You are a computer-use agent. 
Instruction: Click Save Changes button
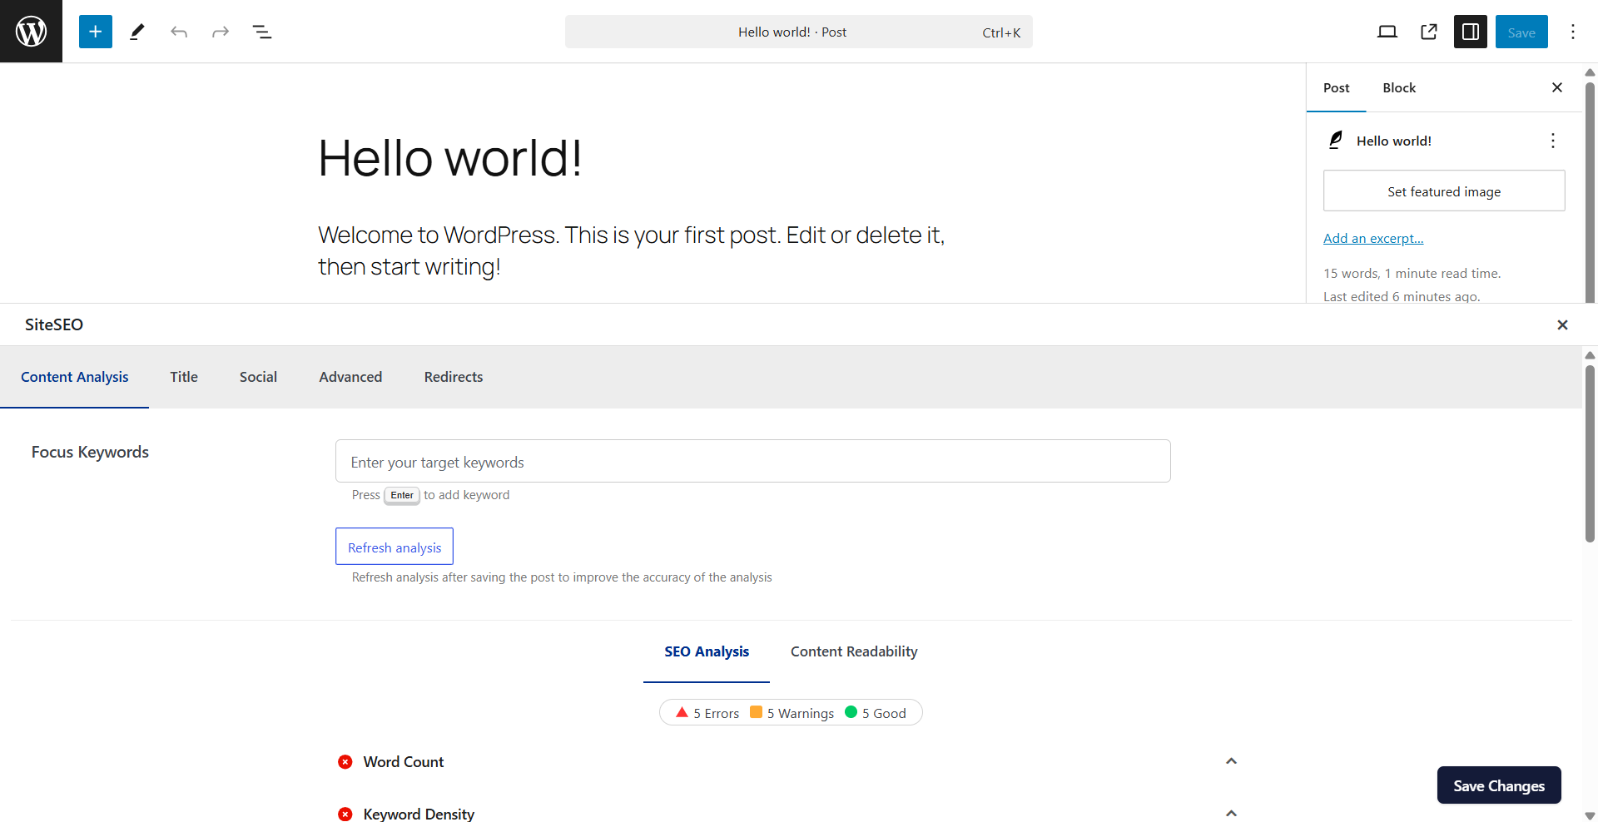[x=1499, y=785]
